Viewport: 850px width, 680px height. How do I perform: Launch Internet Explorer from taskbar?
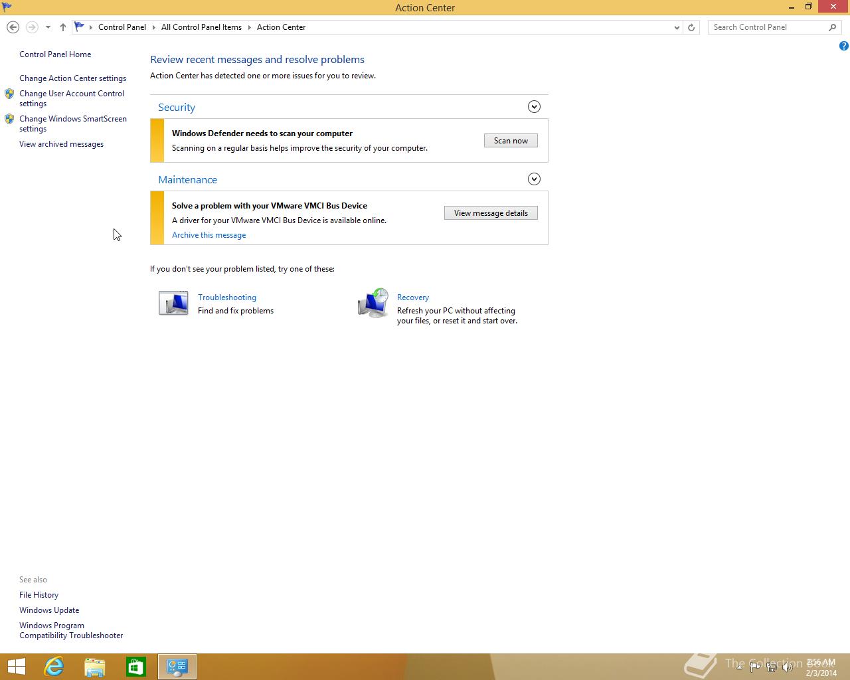[x=54, y=667]
